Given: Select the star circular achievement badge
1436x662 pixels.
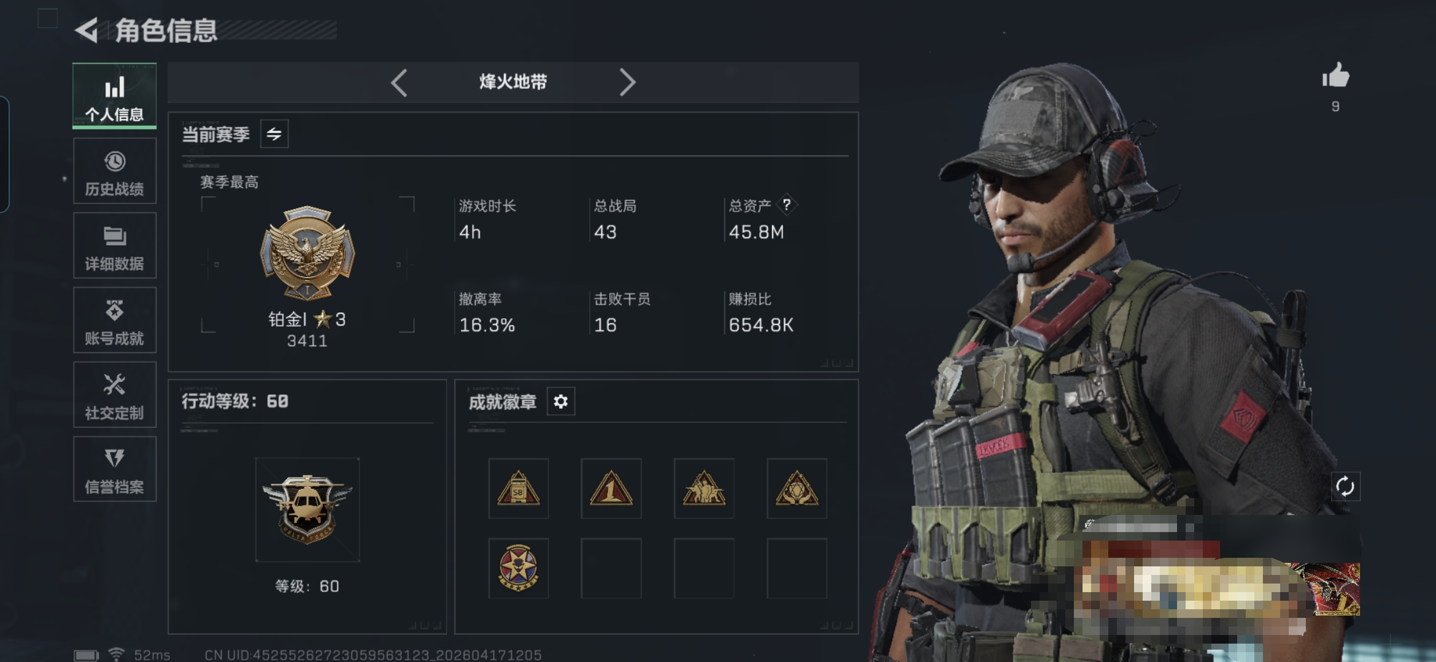Looking at the screenshot, I should coord(519,568).
